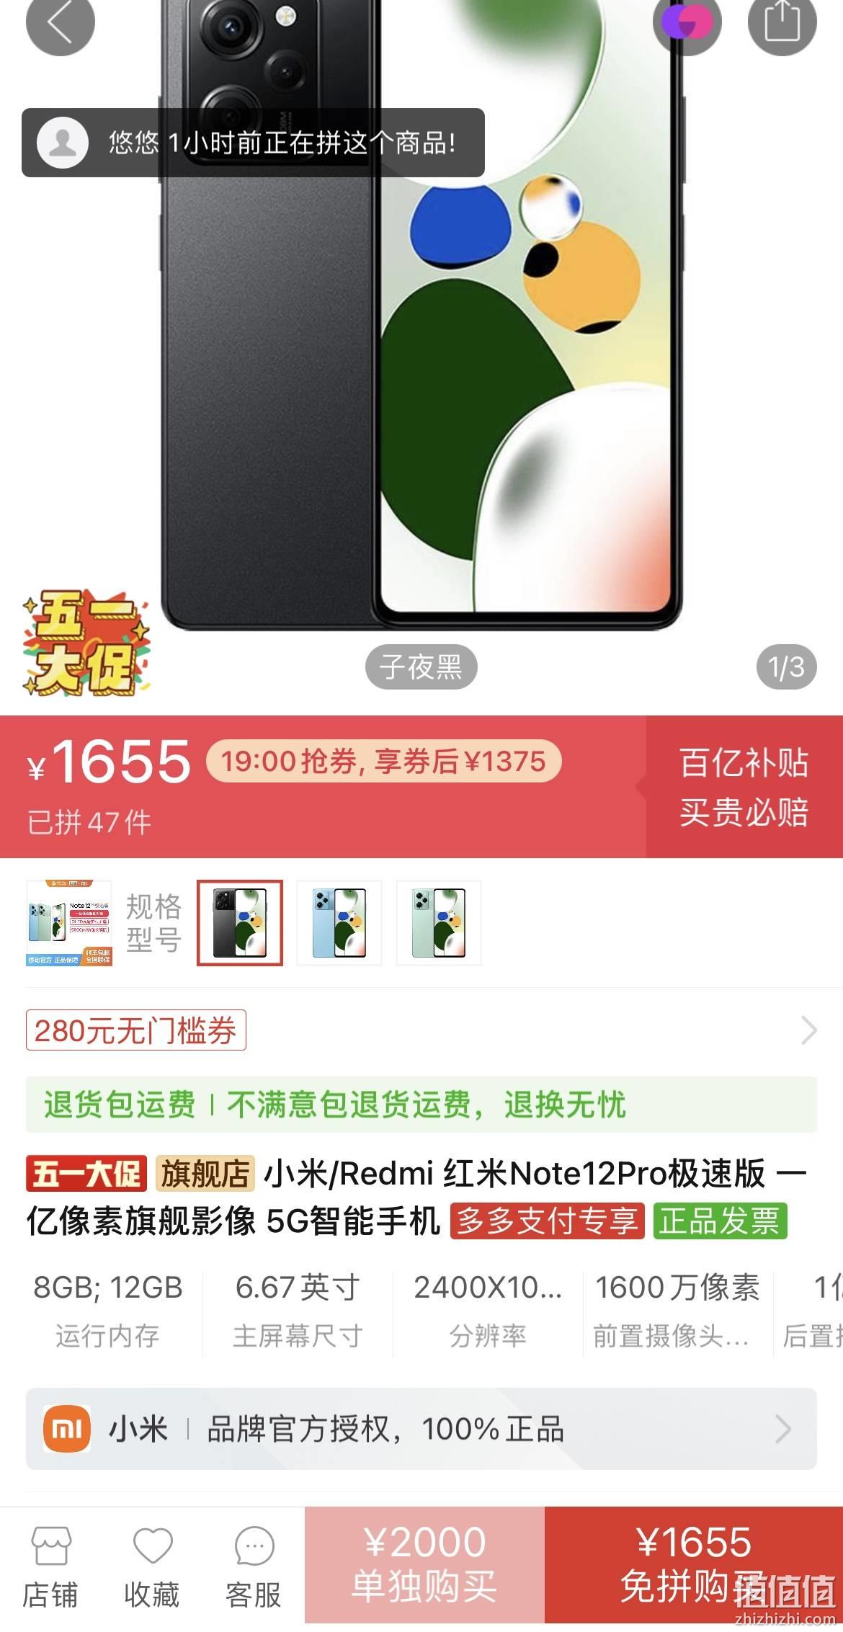Tap the 19:00抢券 coupon price pill
843x1632 pixels.
pyautogui.click(x=383, y=761)
